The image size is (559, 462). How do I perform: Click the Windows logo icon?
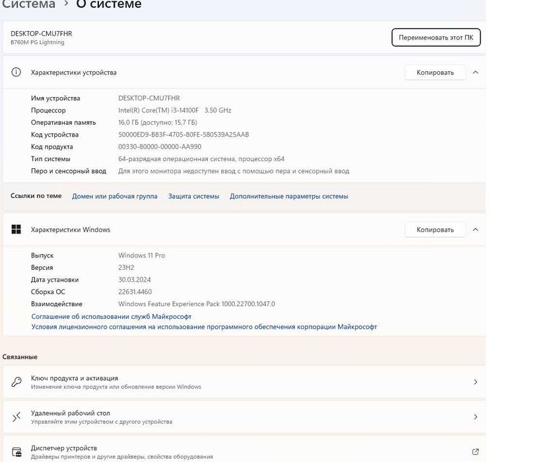(16, 229)
